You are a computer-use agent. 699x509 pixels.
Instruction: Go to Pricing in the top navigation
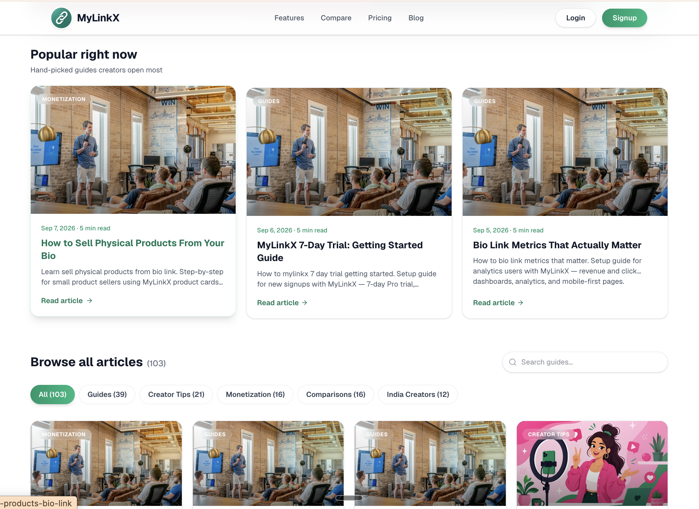click(380, 18)
